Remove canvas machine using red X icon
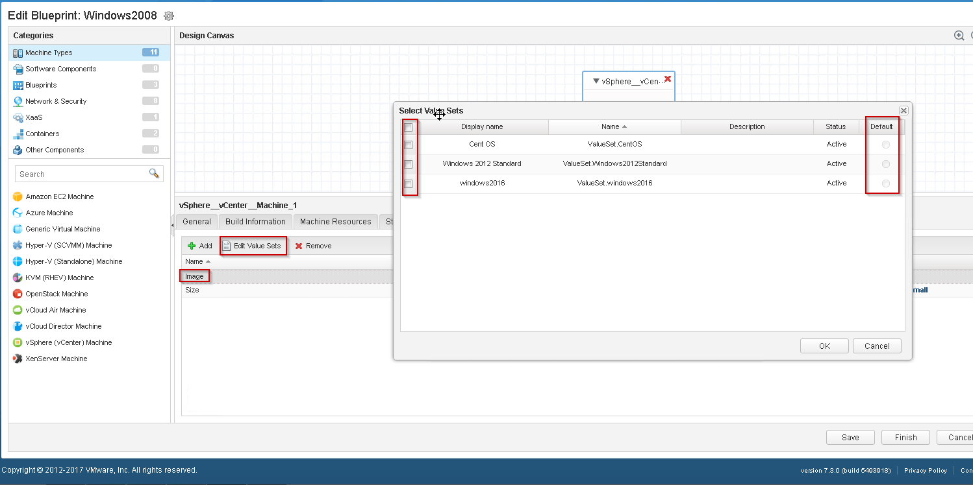 click(668, 79)
